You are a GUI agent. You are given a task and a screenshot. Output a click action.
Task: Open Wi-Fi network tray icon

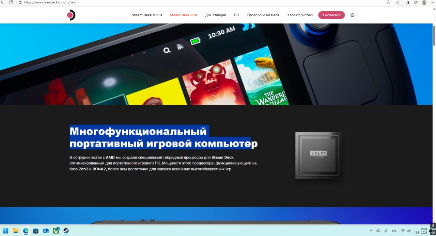[x=403, y=231]
